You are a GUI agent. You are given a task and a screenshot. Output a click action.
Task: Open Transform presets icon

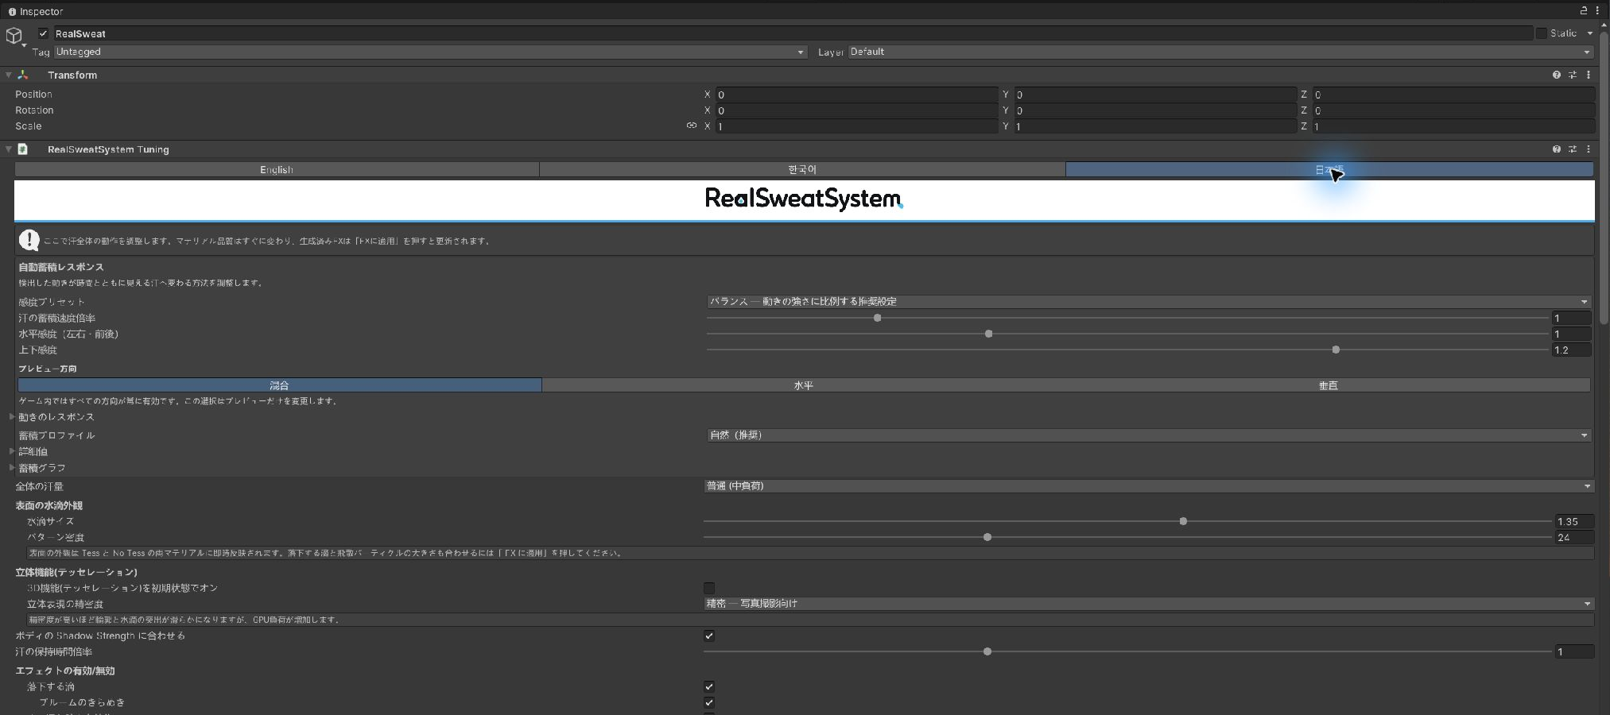(x=1572, y=75)
